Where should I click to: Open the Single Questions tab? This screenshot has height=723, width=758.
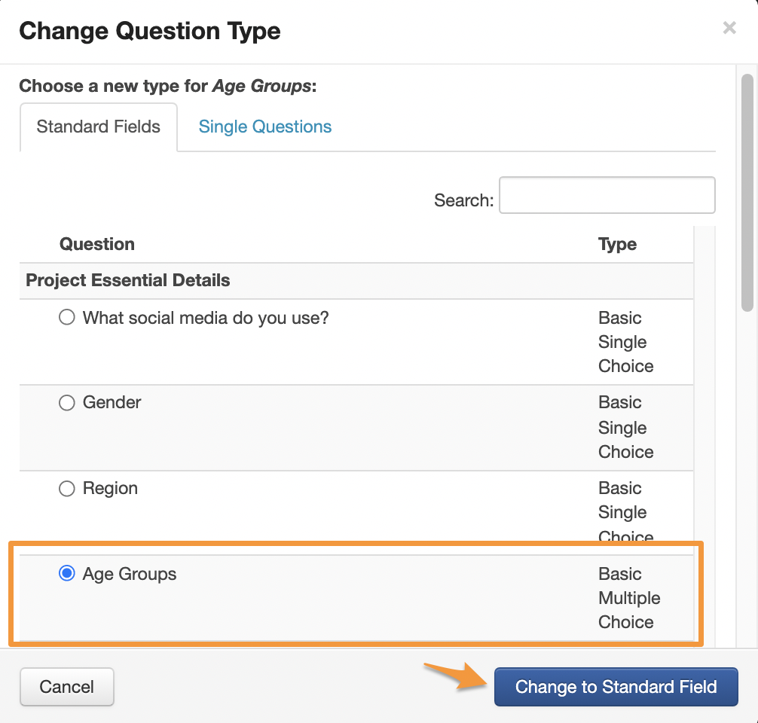(264, 127)
